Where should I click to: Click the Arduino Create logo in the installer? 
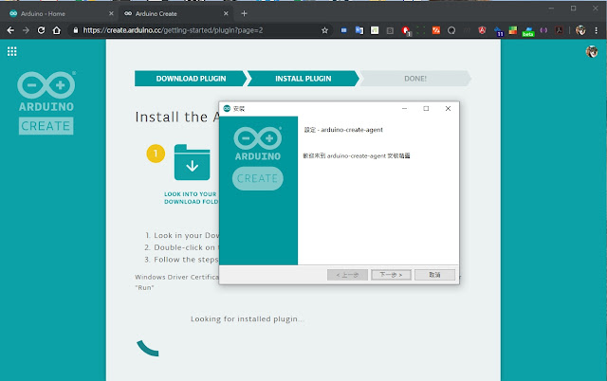(x=258, y=158)
